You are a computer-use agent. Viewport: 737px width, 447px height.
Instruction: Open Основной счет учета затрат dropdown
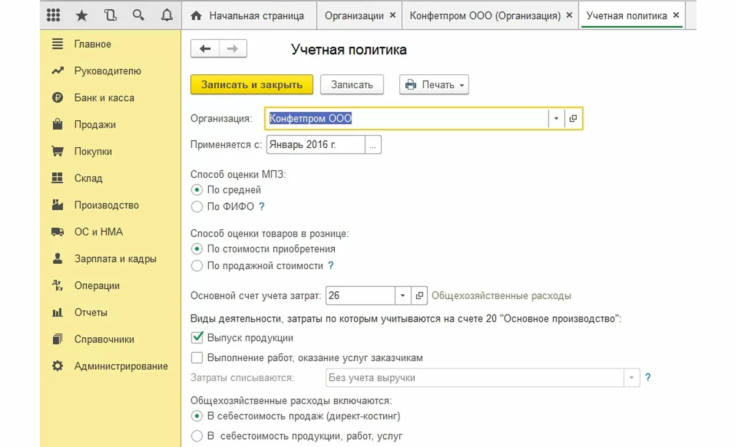pyautogui.click(x=403, y=296)
